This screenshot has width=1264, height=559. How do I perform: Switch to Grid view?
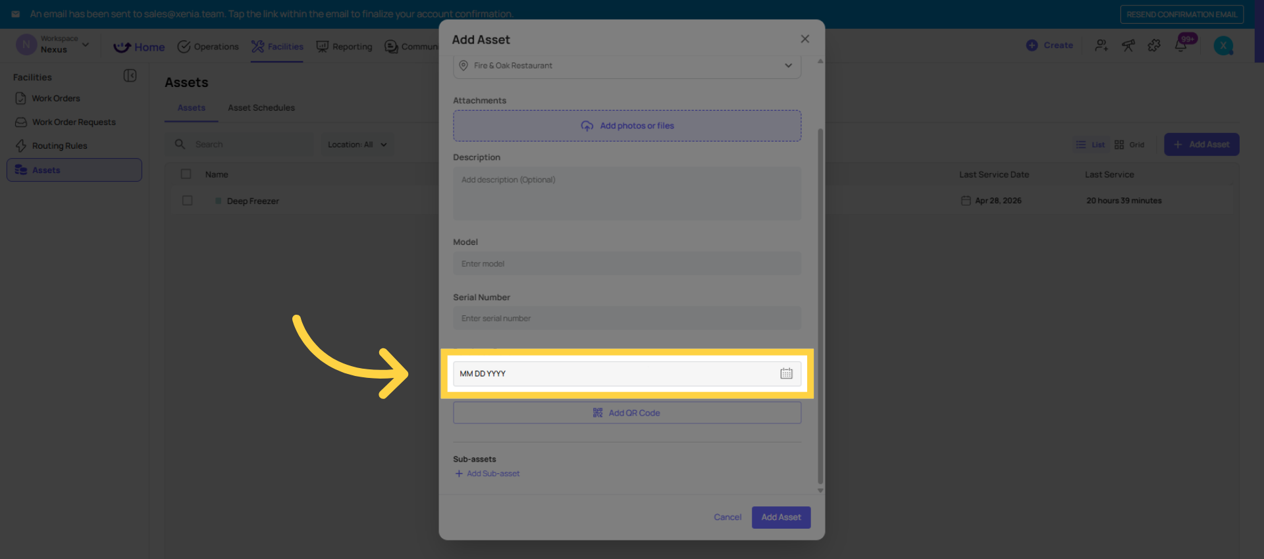(x=1129, y=145)
